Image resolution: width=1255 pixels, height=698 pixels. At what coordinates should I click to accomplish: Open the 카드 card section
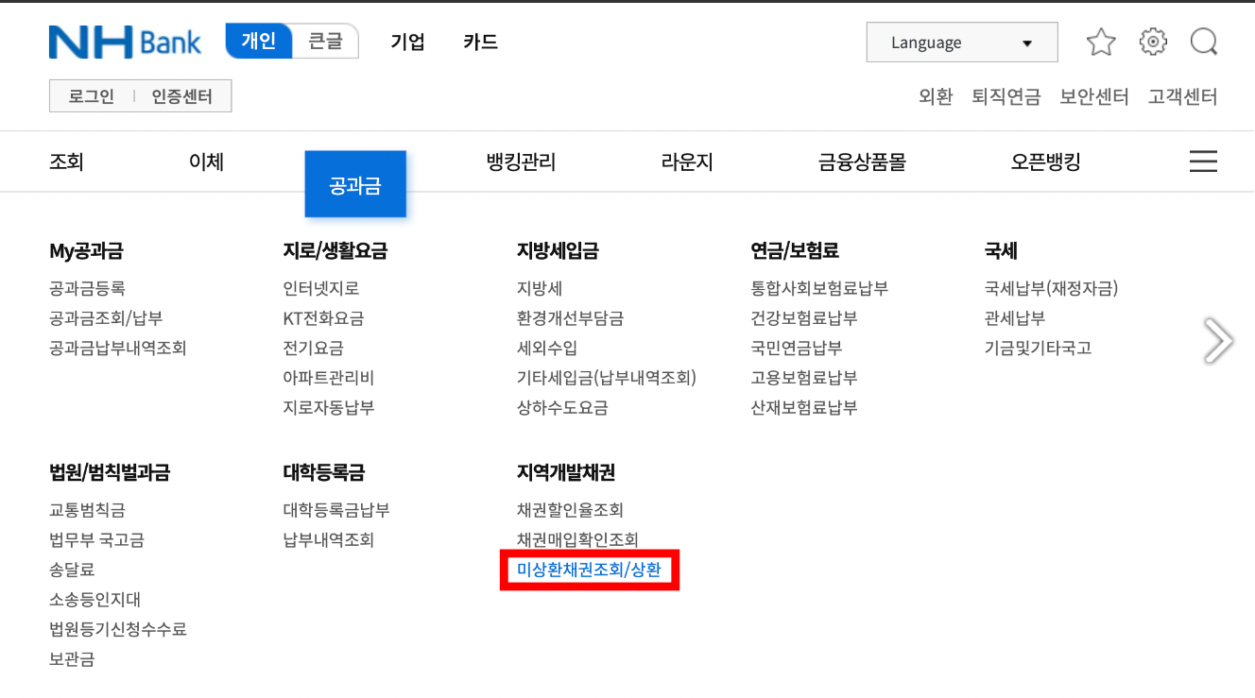(479, 42)
